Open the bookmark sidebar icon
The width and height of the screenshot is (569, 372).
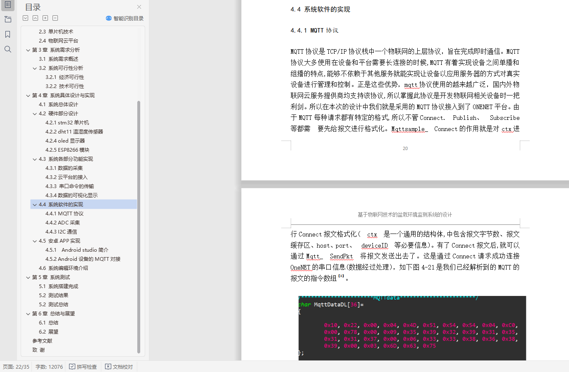click(7, 34)
